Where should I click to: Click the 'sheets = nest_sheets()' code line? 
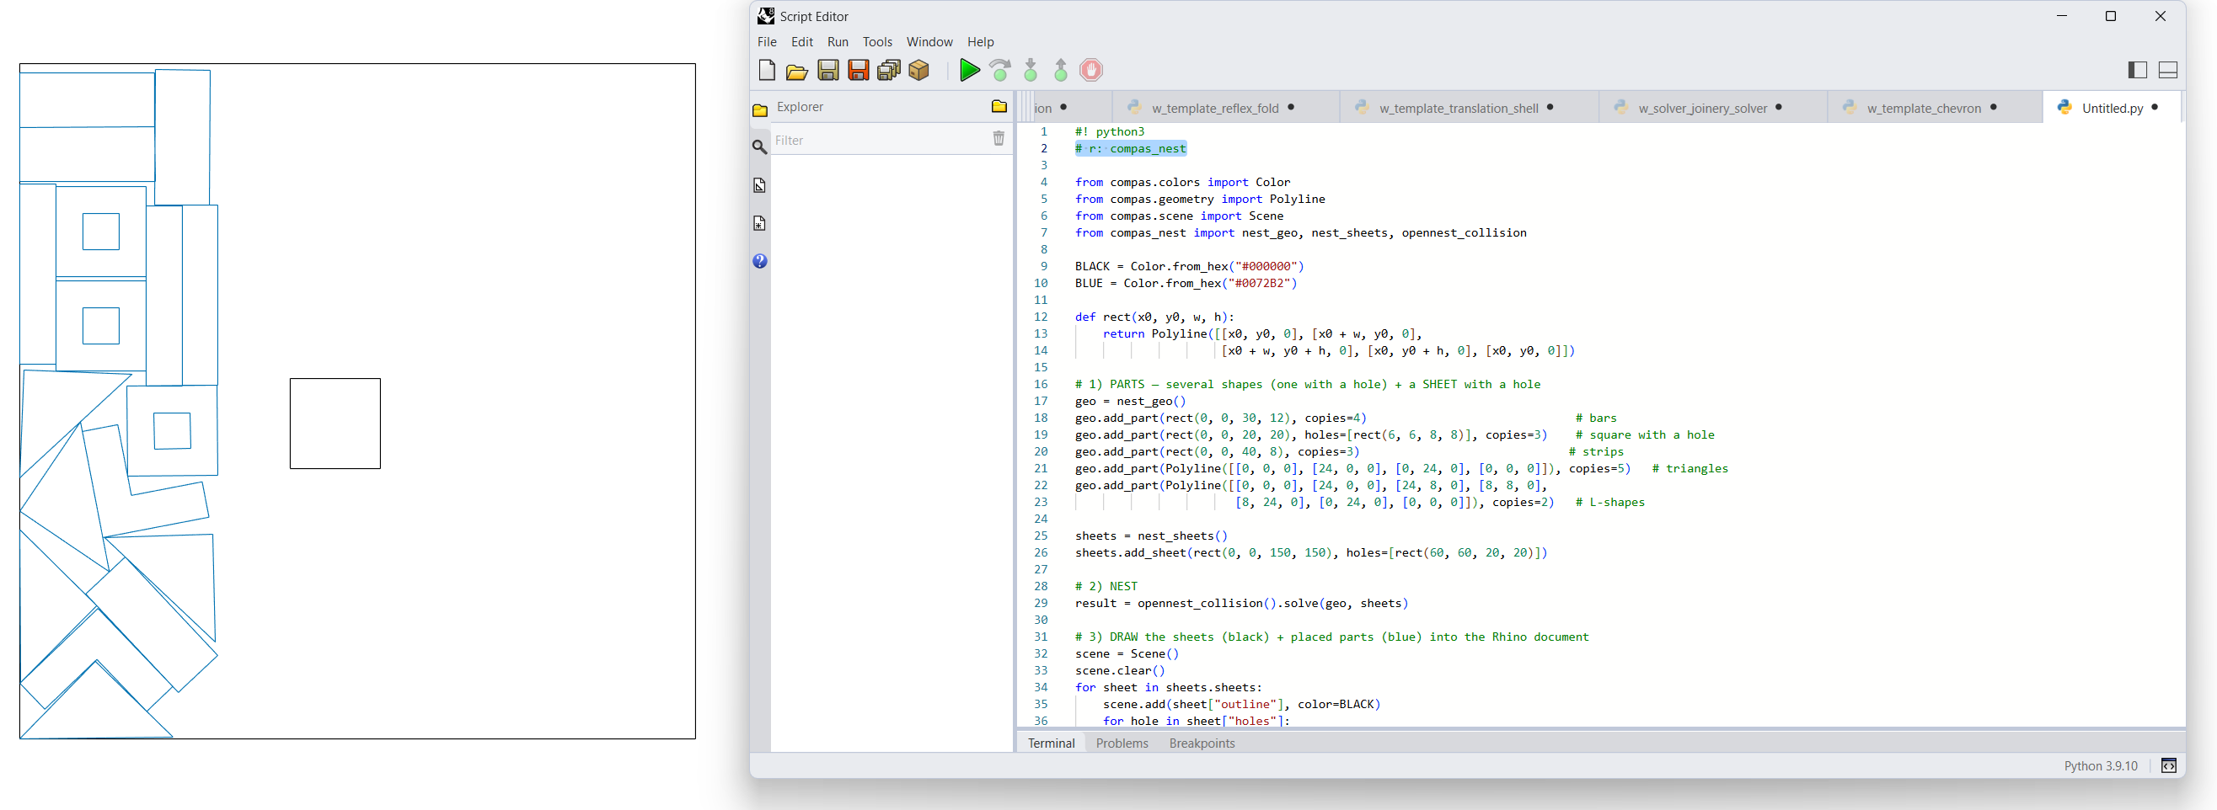pos(1151,536)
